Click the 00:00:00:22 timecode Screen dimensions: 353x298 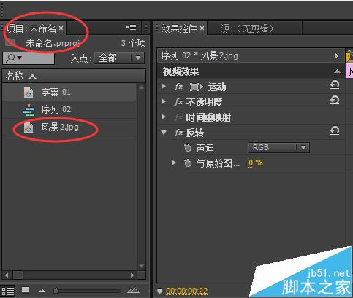coord(186,291)
